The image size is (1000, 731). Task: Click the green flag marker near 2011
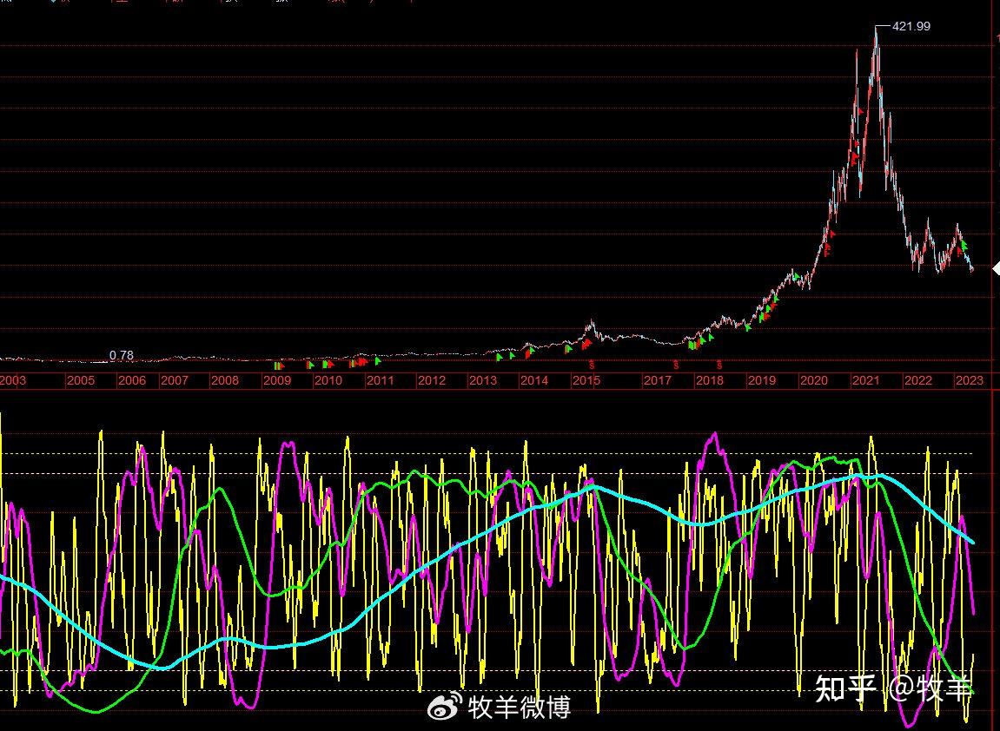point(378,361)
